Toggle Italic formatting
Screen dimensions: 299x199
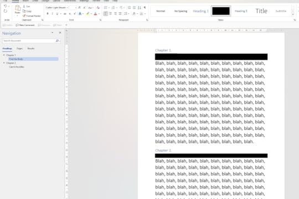(x=52, y=14)
